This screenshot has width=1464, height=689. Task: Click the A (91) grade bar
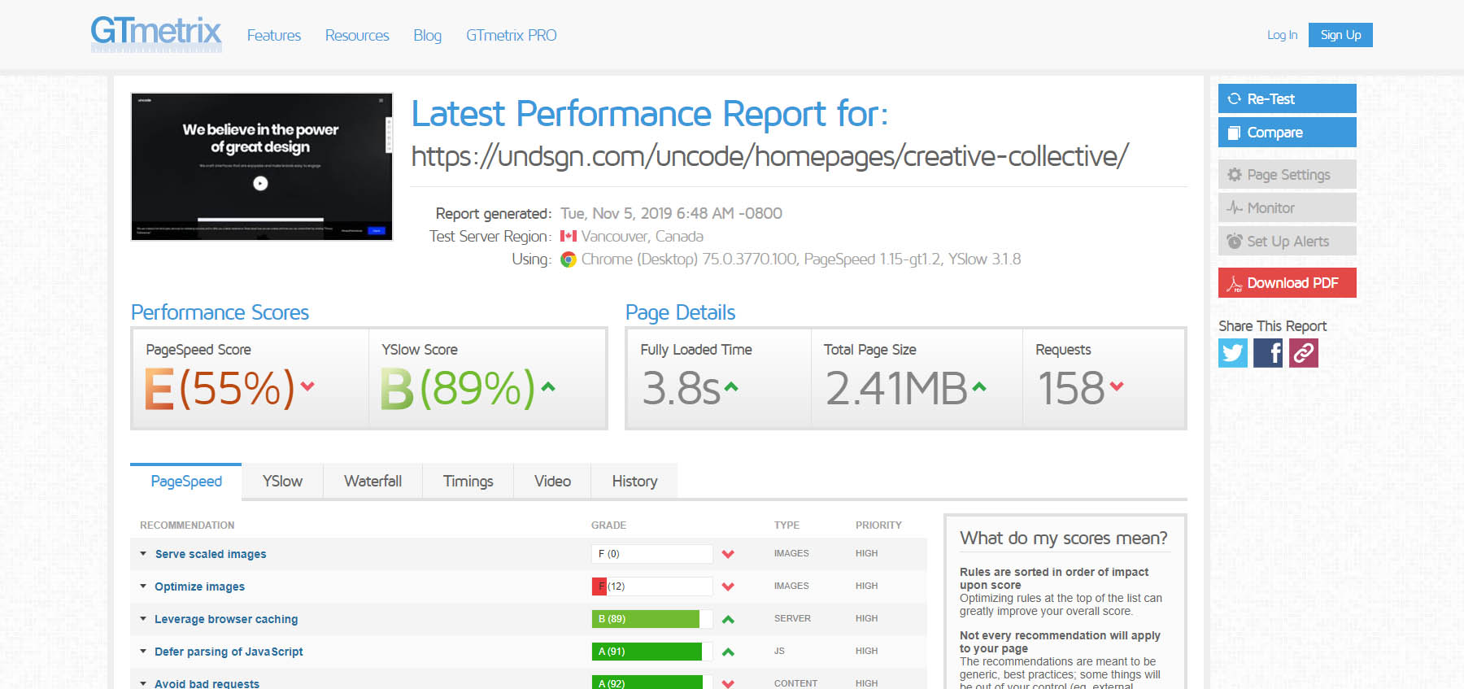pos(652,652)
